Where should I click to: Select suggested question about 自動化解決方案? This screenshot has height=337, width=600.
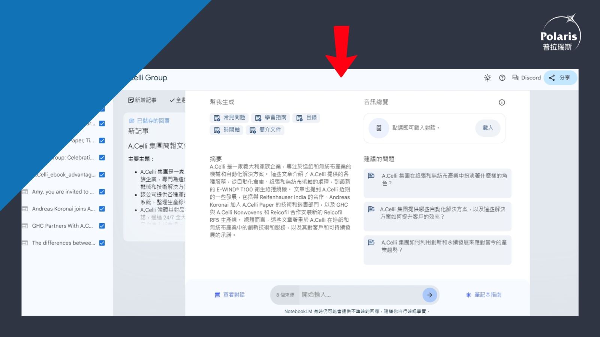437,216
